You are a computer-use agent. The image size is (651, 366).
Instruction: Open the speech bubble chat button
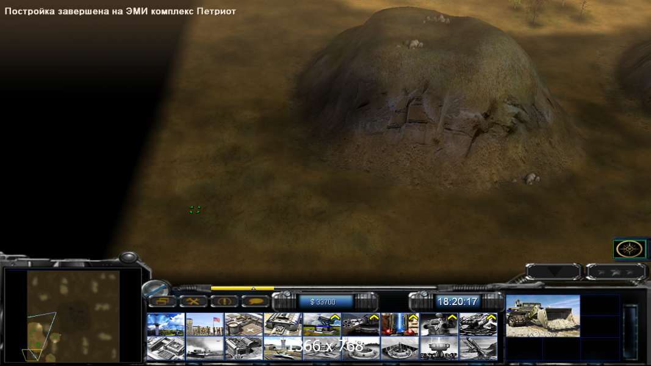point(255,301)
